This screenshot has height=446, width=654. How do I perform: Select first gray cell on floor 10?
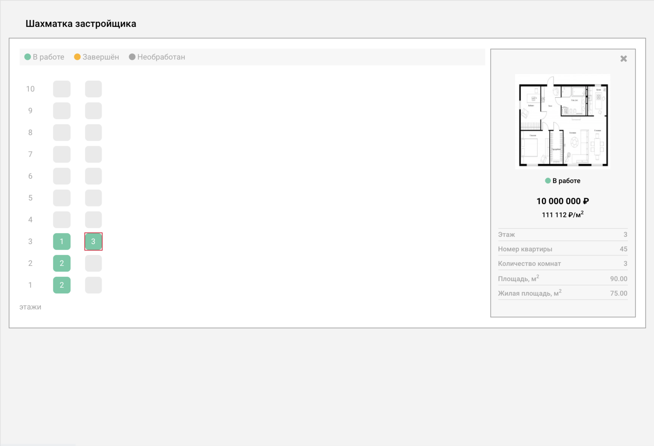(62, 89)
